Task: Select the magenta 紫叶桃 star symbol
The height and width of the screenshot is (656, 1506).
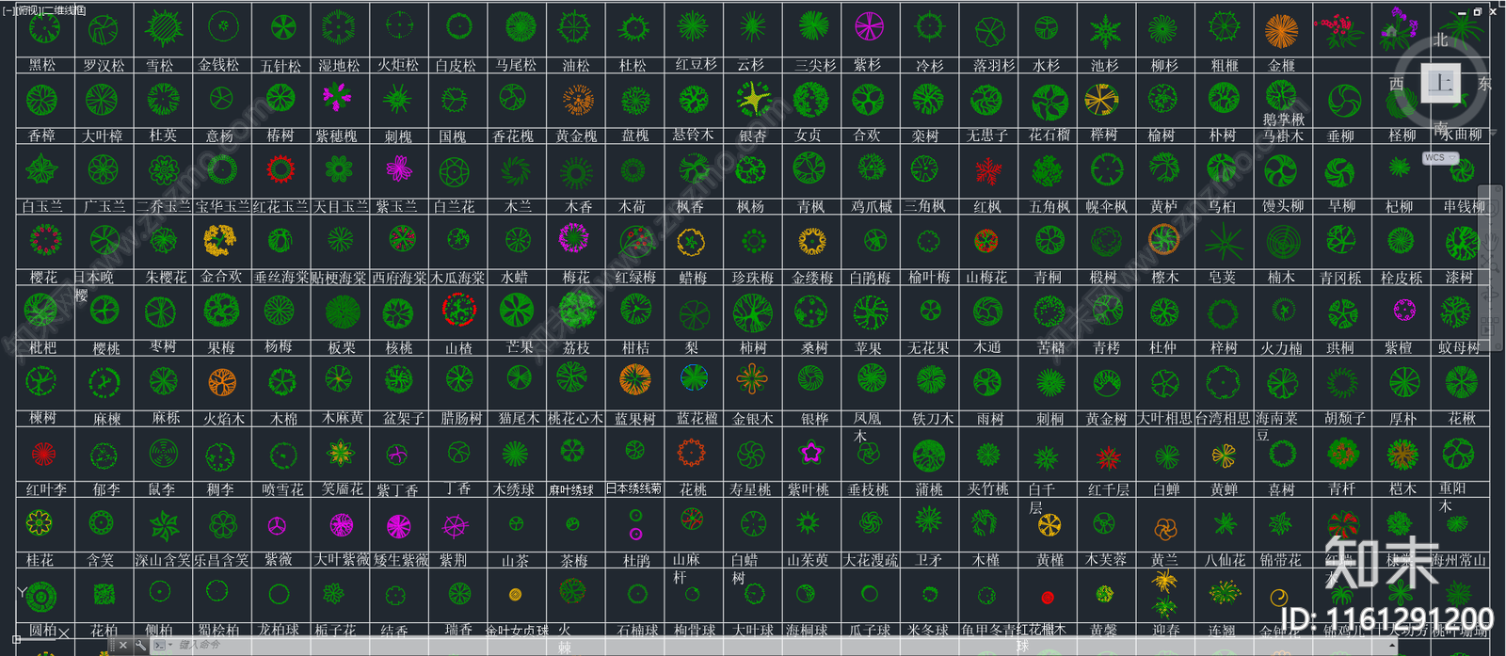Action: [809, 453]
